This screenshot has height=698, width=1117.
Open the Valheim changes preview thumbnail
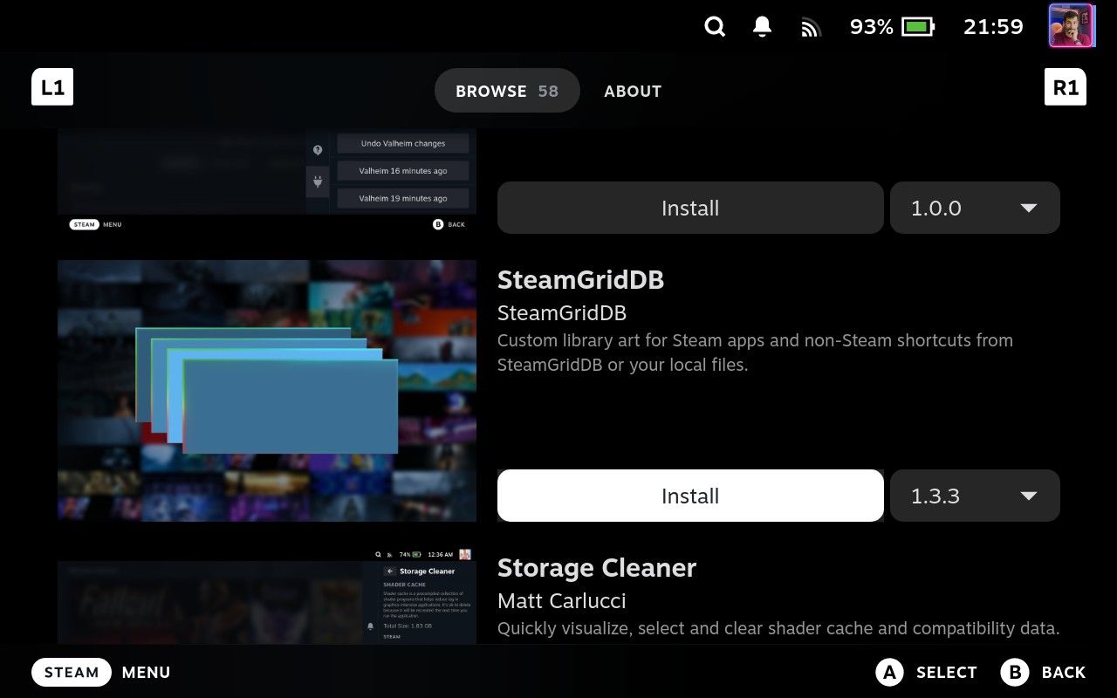267,181
